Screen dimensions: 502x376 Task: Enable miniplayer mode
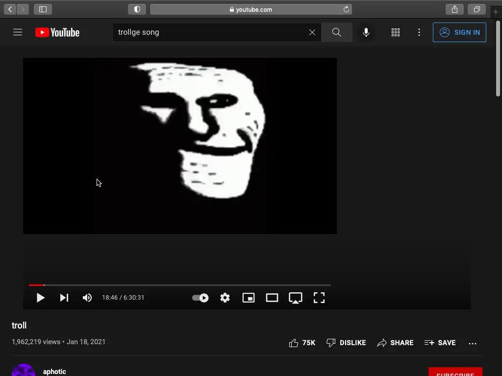tap(249, 298)
